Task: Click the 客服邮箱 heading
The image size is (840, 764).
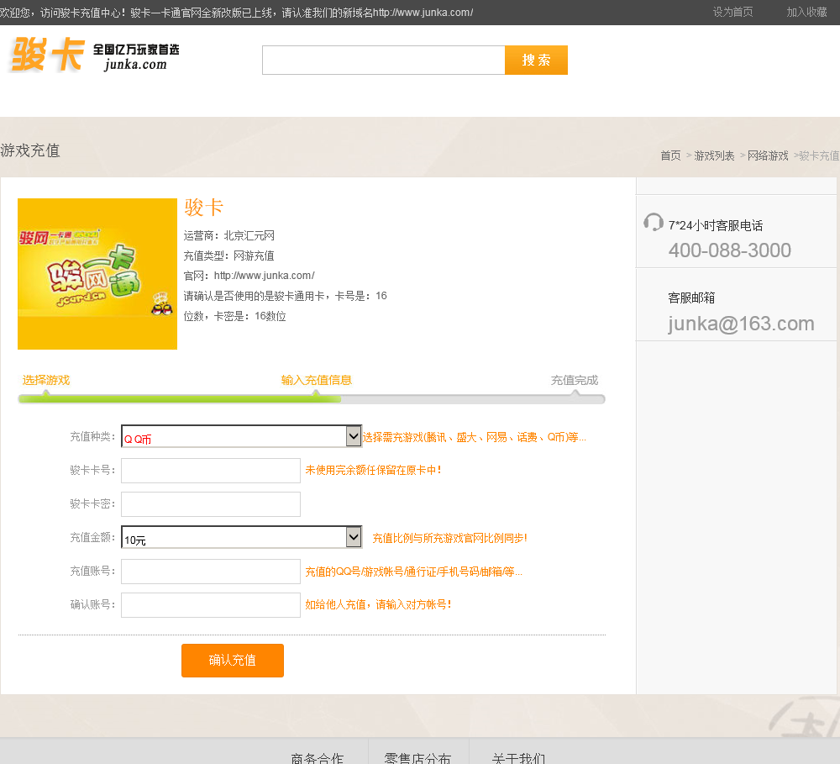Action: tap(691, 298)
